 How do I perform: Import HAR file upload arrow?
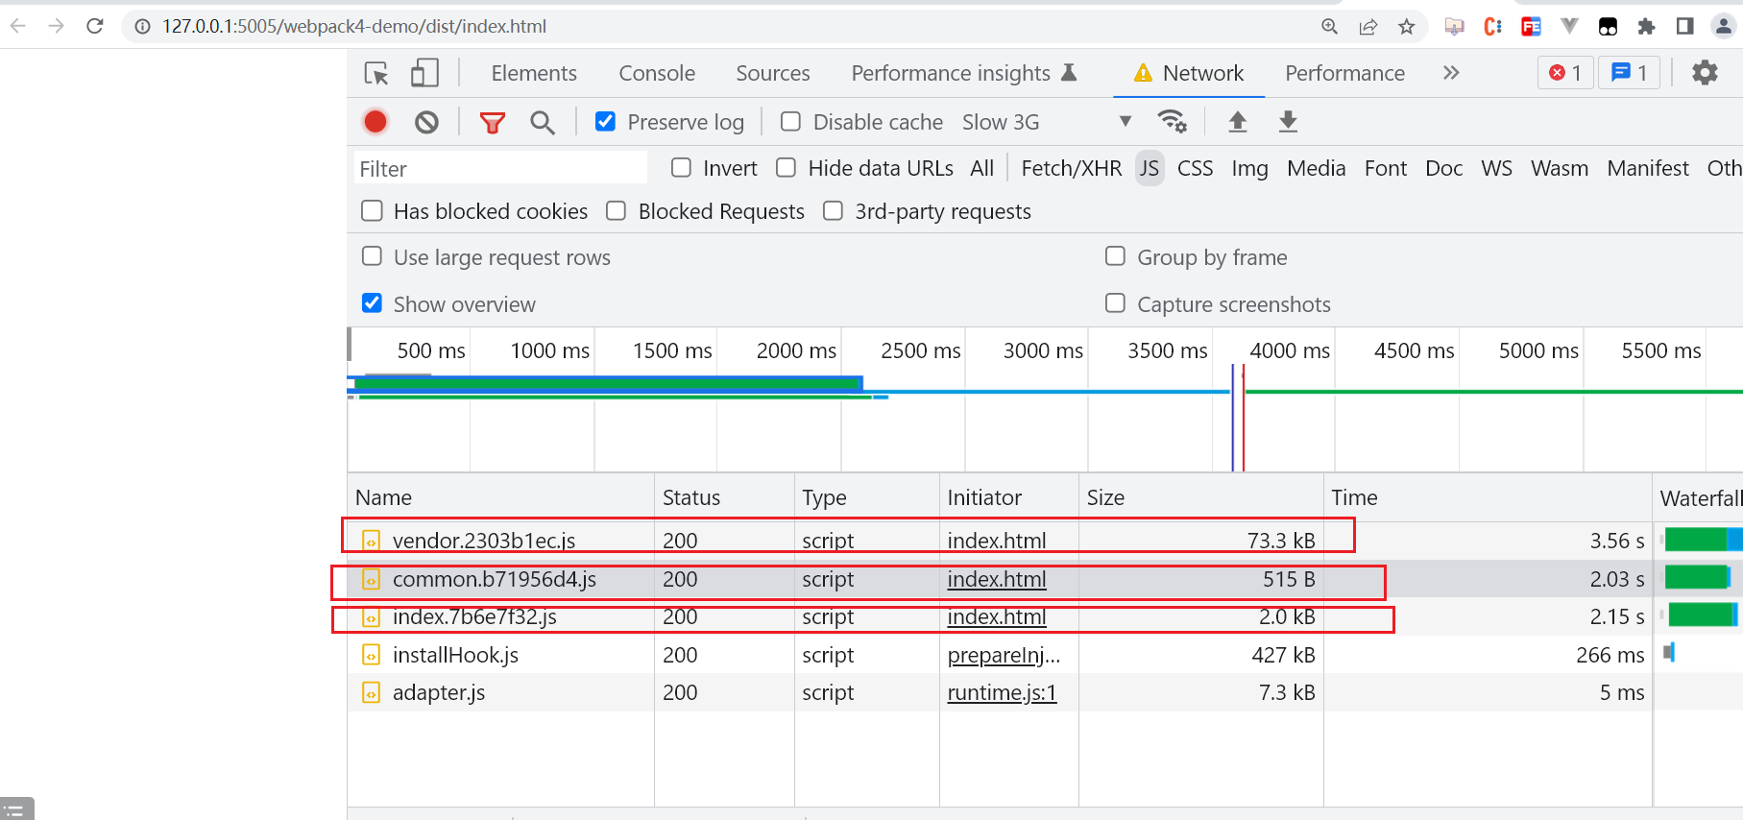(1238, 122)
